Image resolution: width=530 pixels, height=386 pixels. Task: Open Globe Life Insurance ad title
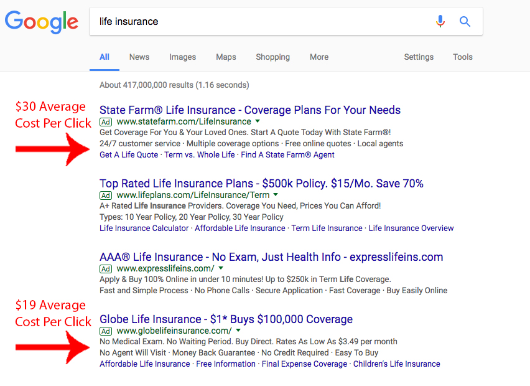[226, 319]
